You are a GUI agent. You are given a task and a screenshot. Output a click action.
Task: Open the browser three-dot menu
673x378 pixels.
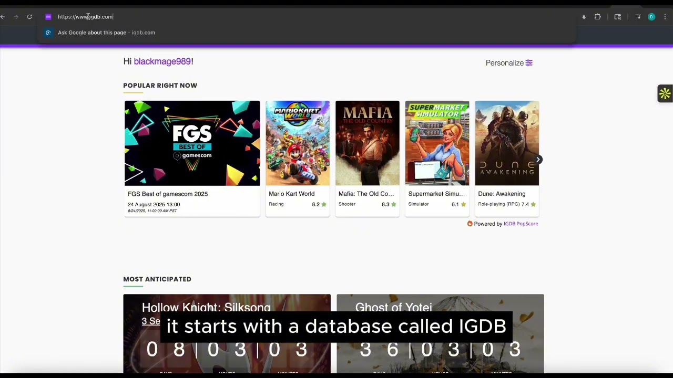click(665, 17)
